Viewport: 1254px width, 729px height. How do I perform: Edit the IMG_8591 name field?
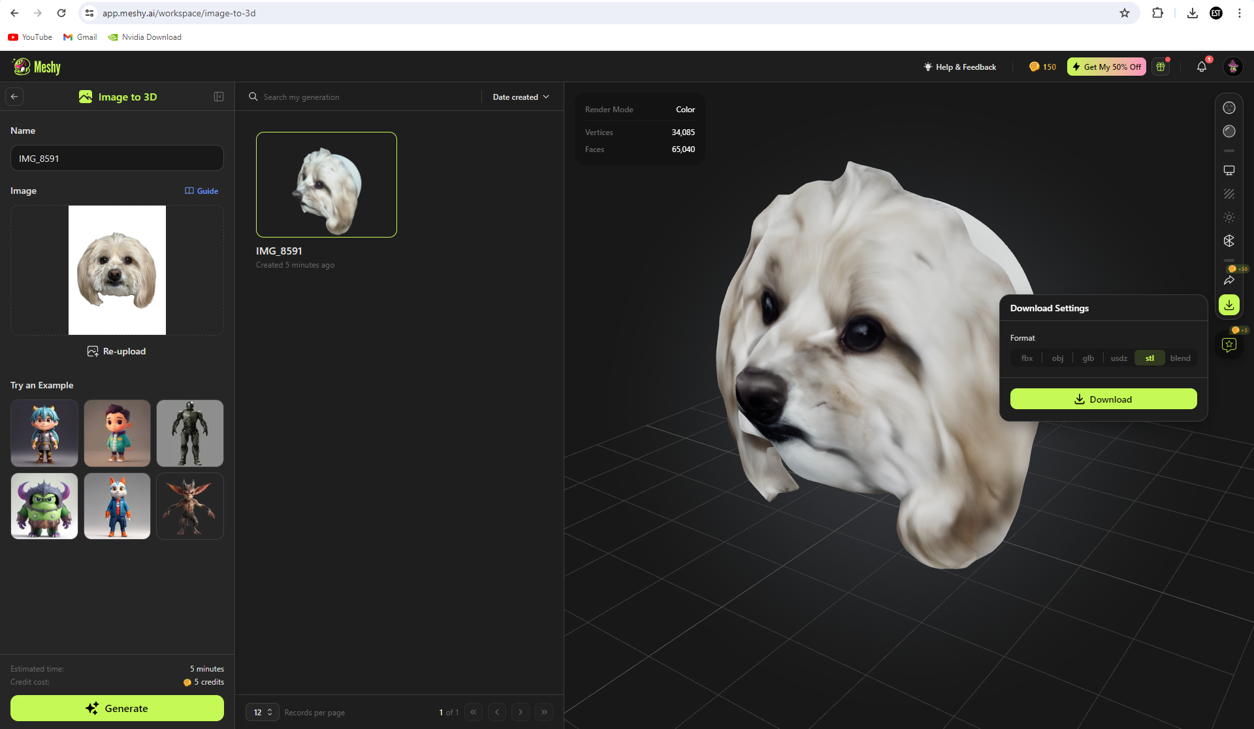click(117, 158)
